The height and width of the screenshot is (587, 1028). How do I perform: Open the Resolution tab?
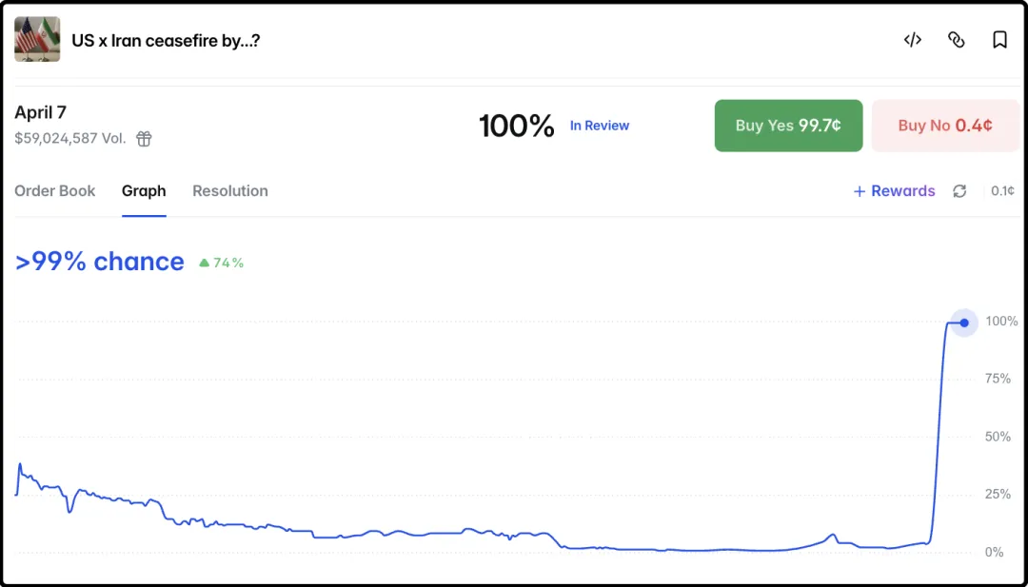tap(230, 191)
